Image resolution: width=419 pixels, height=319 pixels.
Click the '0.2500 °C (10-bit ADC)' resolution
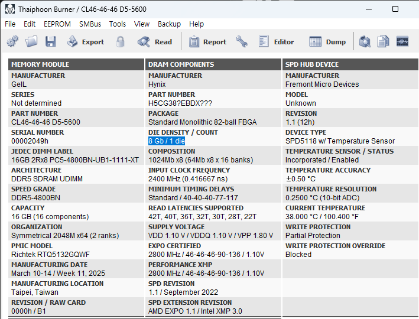pyautogui.click(x=322, y=198)
